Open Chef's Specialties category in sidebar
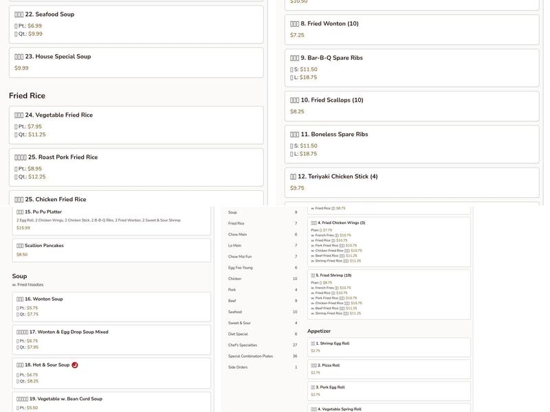Screen dimensions: 550x412 [243, 345]
